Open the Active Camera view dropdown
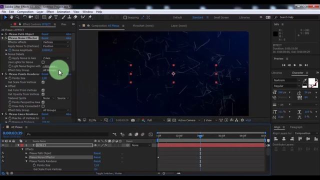The width and height of the screenshot is (320, 180). tap(189, 120)
